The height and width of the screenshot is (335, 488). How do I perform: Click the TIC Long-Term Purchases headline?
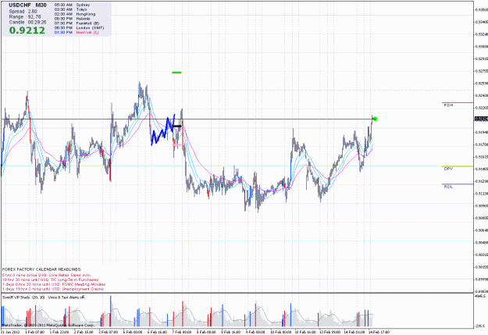point(51,280)
